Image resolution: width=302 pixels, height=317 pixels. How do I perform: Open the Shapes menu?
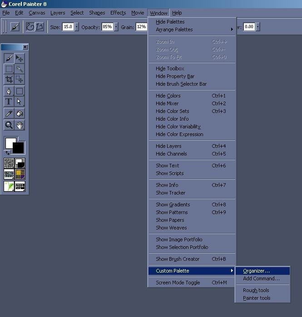tap(97, 13)
